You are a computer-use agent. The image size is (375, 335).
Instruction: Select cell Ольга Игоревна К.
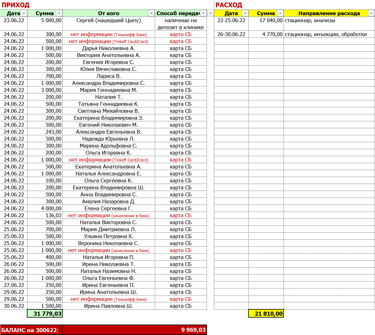point(109,152)
